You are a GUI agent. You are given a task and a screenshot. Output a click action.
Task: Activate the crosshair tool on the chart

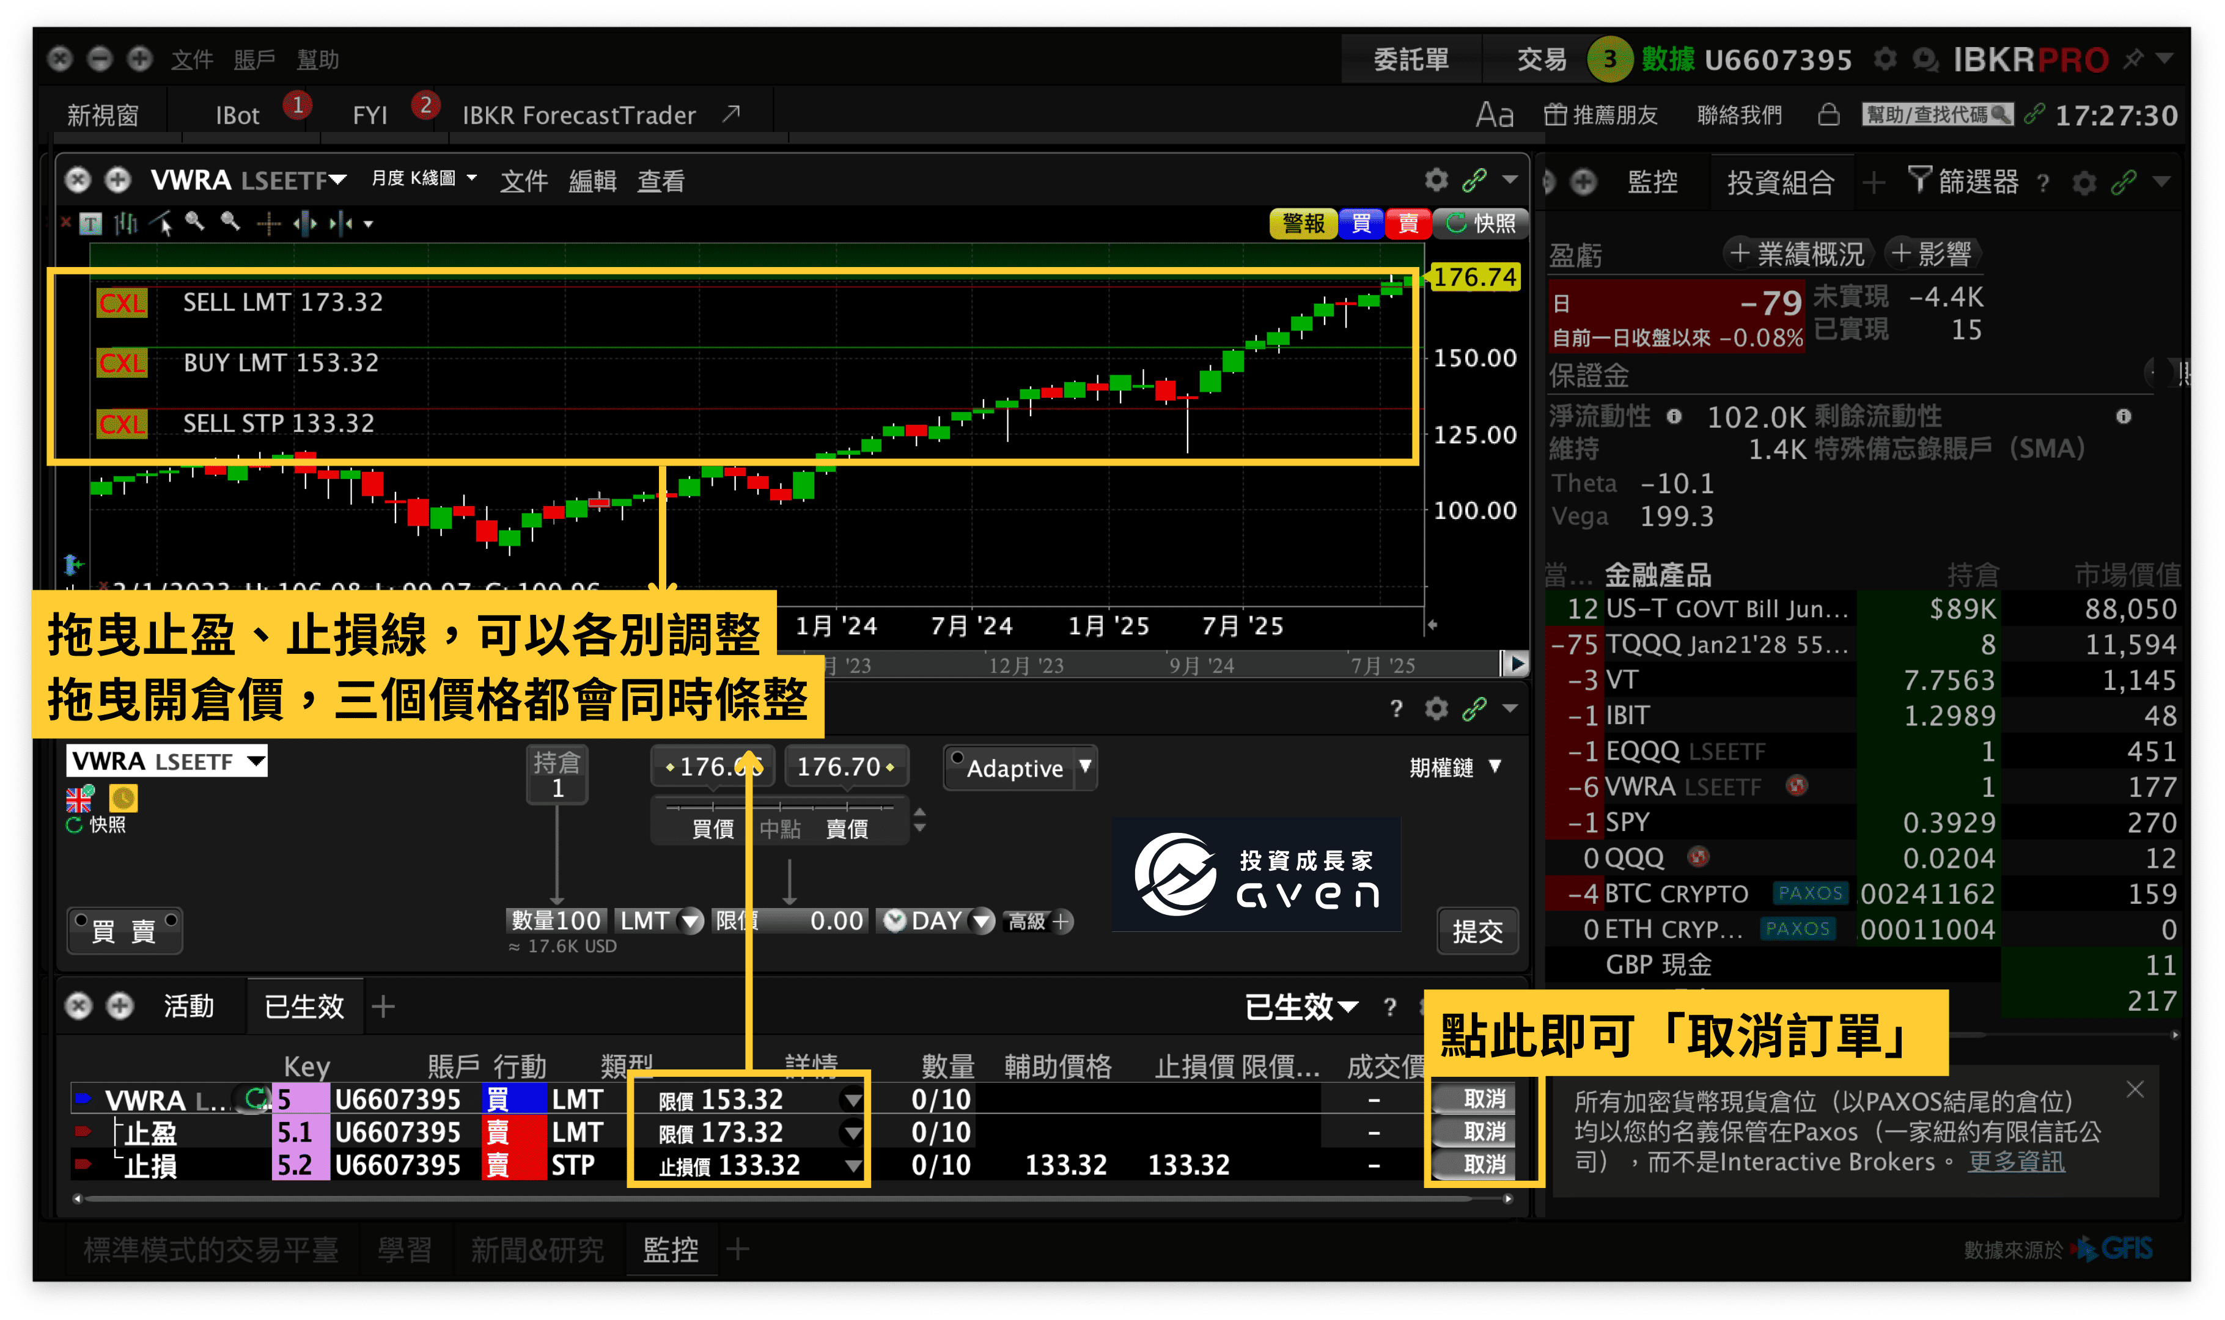tap(269, 224)
